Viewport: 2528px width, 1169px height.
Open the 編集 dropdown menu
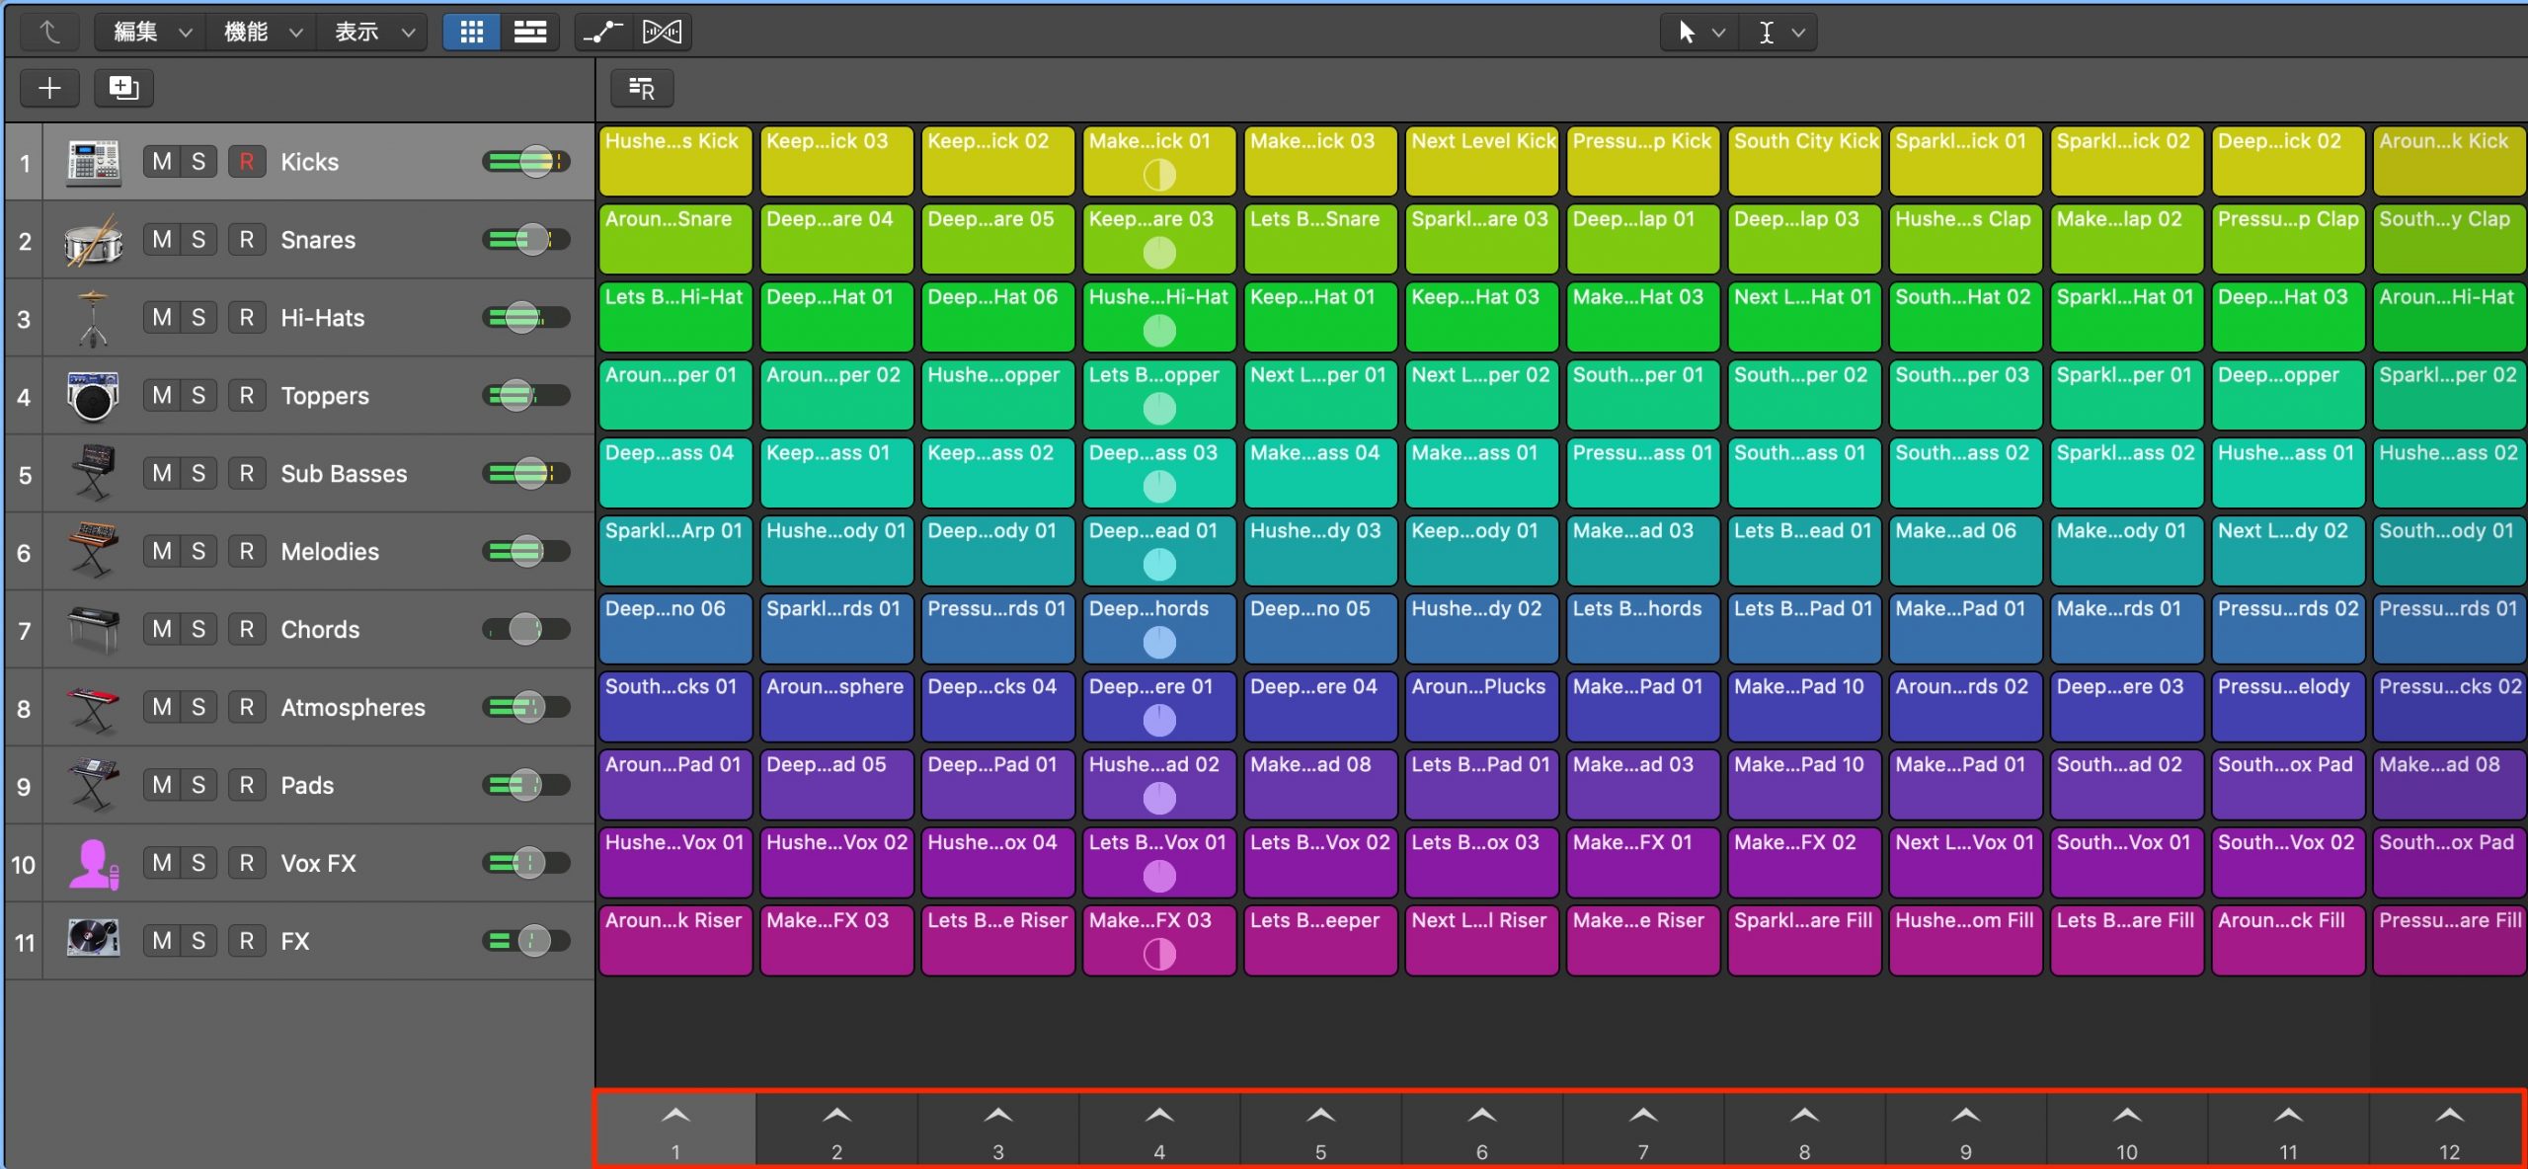point(151,33)
